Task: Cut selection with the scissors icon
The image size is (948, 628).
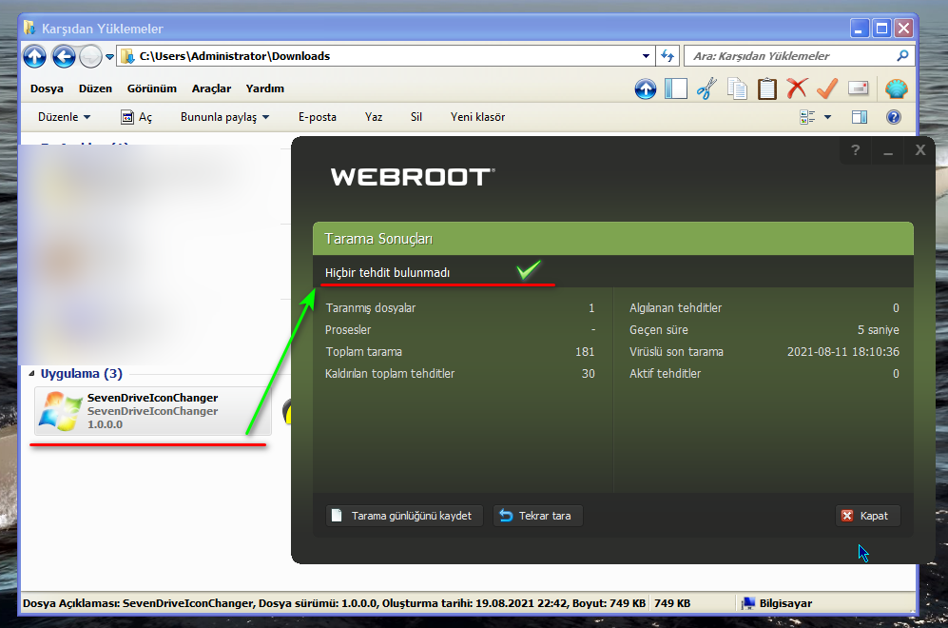Action: [x=706, y=88]
